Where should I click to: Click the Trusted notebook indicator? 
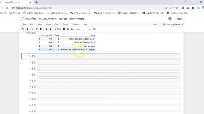[x=155, y=24]
